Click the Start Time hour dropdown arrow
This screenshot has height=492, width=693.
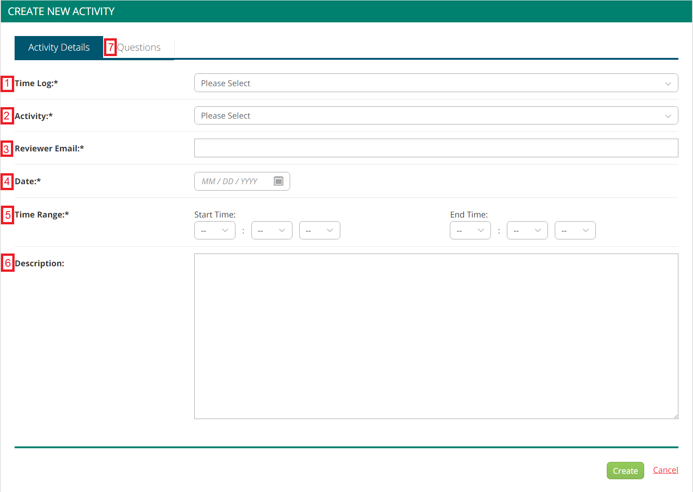tap(224, 230)
